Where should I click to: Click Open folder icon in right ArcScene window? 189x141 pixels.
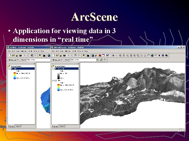[x=57, y=55]
